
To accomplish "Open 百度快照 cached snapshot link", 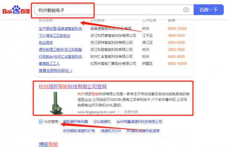I will [131, 112].
